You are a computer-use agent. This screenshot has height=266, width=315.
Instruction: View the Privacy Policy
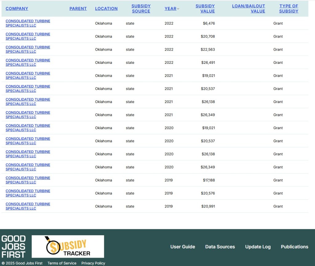(x=93, y=263)
